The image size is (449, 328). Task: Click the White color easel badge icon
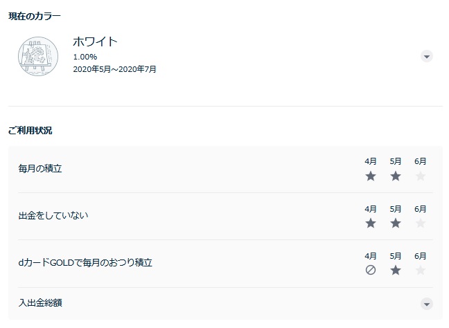coord(38,56)
